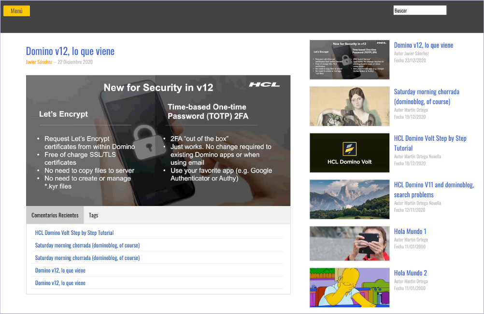Select Autor Martín Ortega Novella under Volt Tutorial
Screen dimensions: 484x314
pyautogui.click(x=418, y=157)
